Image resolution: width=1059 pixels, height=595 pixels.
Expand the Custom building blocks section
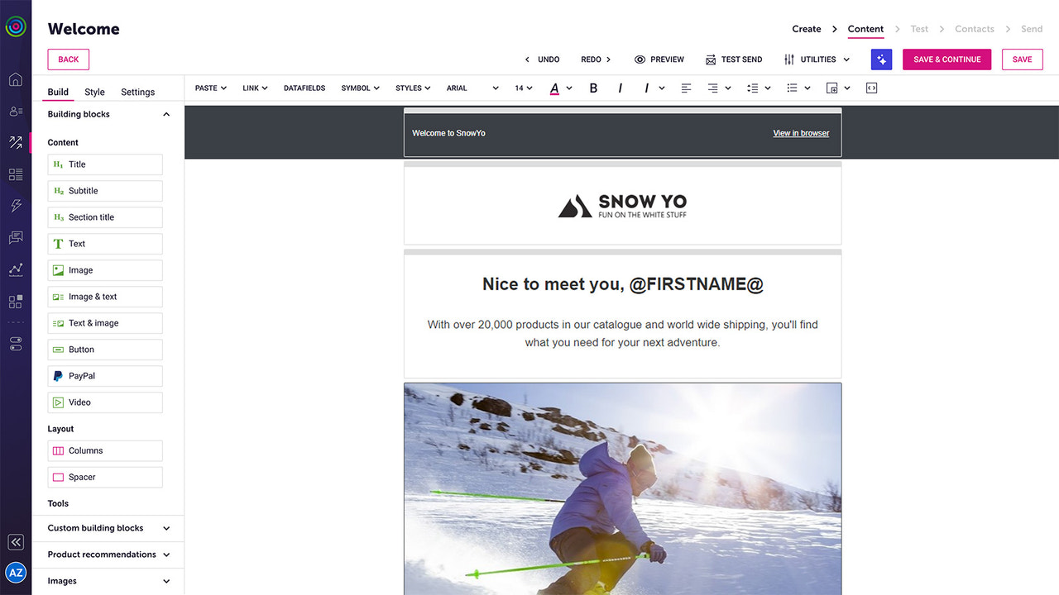(108, 528)
